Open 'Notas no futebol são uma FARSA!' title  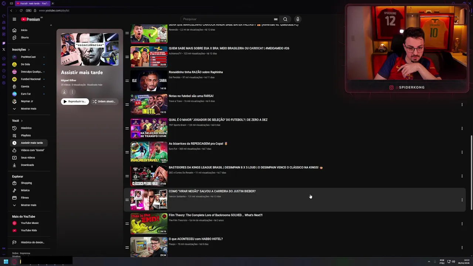[191, 96]
